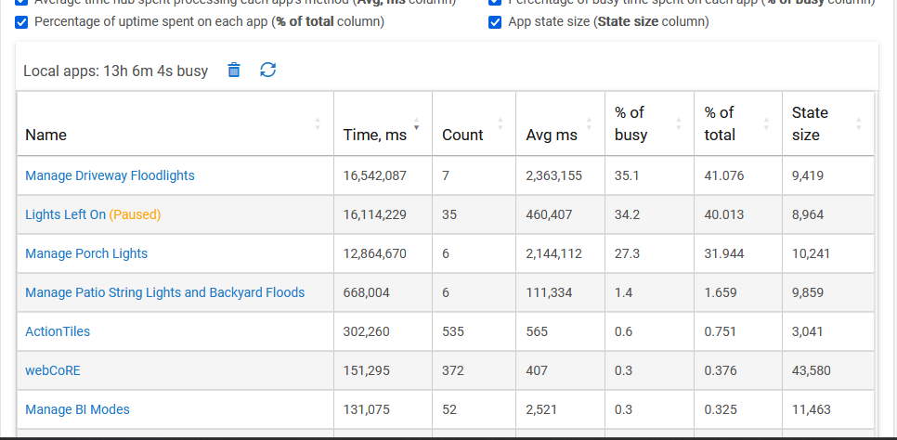This screenshot has width=897, height=440.
Task: Click the Time, ms column header text
Action: click(x=374, y=135)
